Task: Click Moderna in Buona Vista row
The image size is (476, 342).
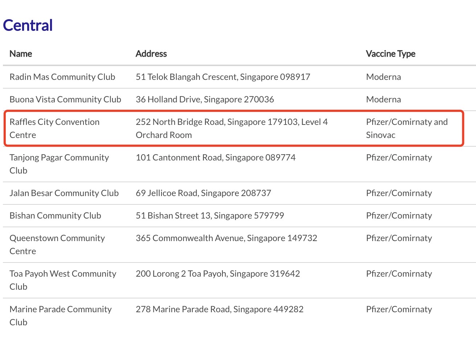Action: tap(383, 99)
